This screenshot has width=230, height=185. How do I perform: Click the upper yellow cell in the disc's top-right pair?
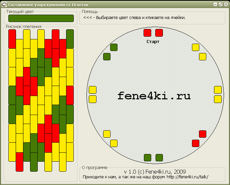(196, 47)
